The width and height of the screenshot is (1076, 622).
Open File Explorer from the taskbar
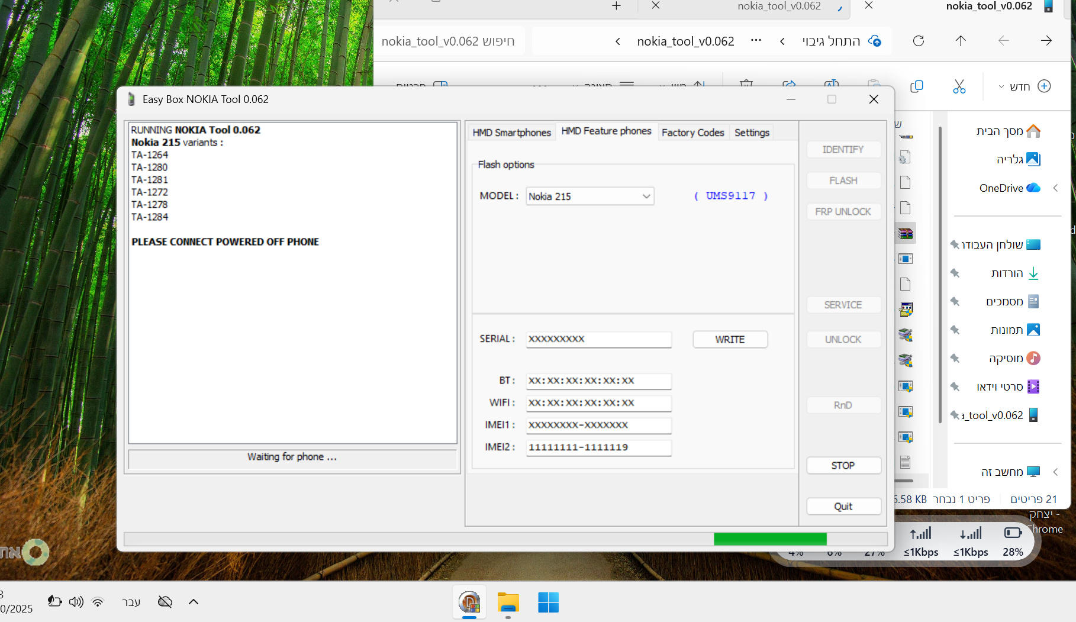click(x=508, y=602)
